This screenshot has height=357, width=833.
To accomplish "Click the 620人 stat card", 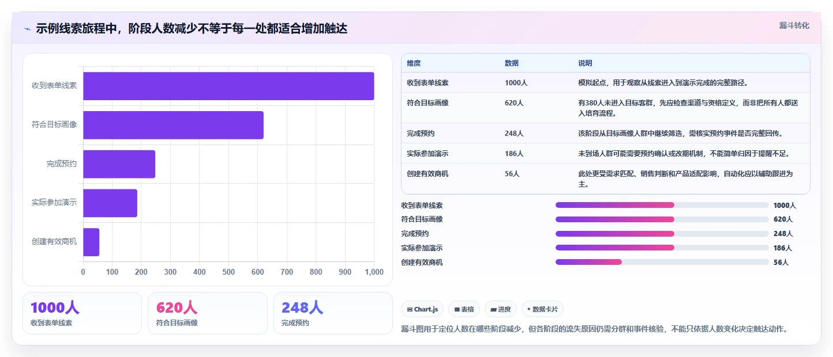I will 208,313.
